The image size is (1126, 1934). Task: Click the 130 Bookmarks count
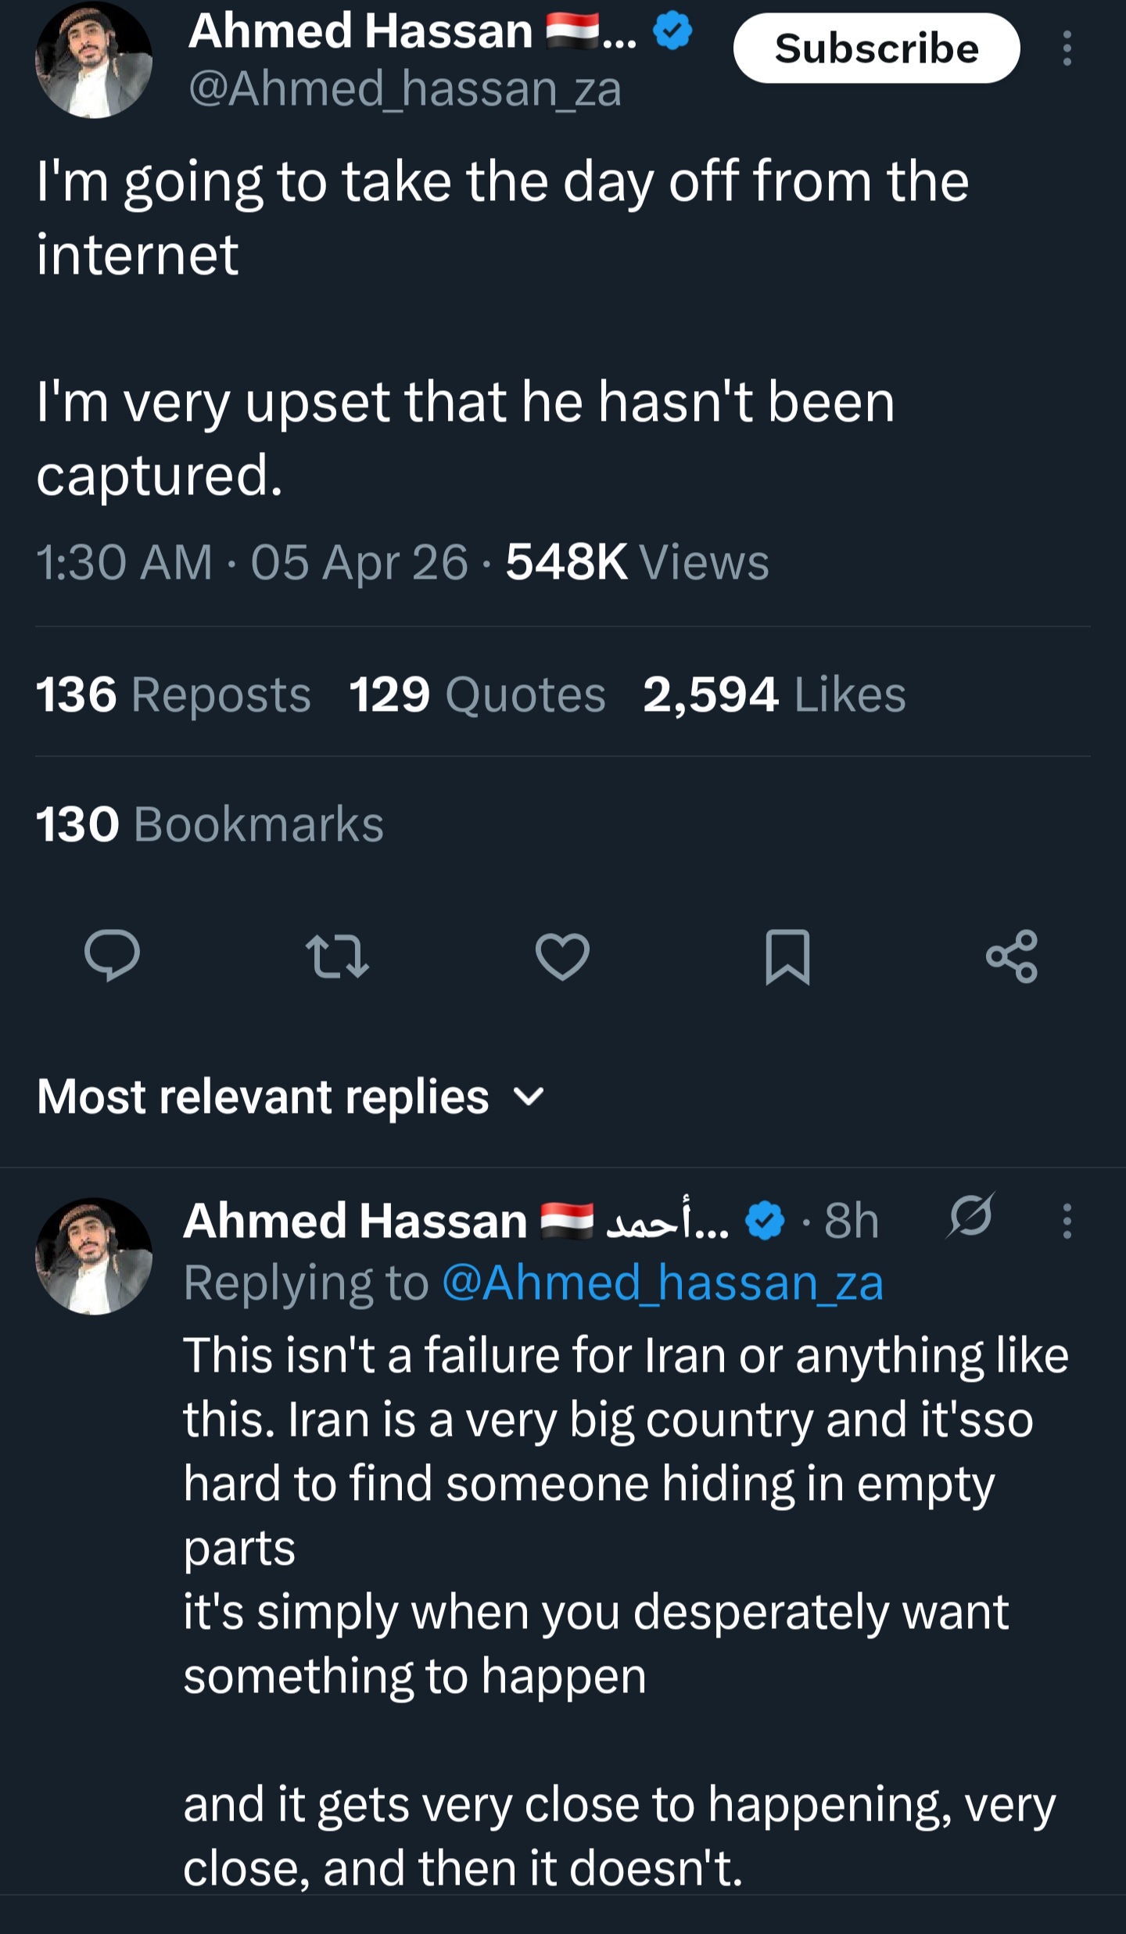coord(210,824)
